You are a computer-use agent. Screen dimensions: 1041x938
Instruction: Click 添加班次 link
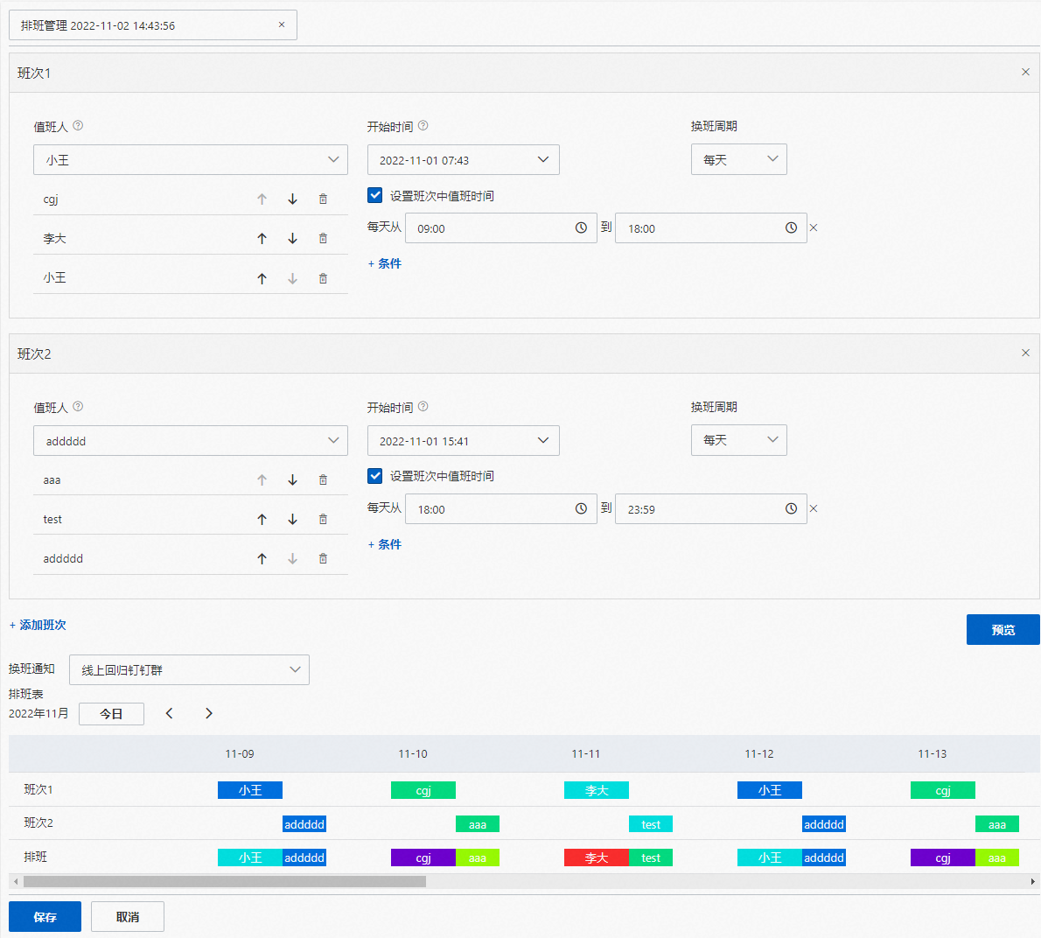coord(38,625)
